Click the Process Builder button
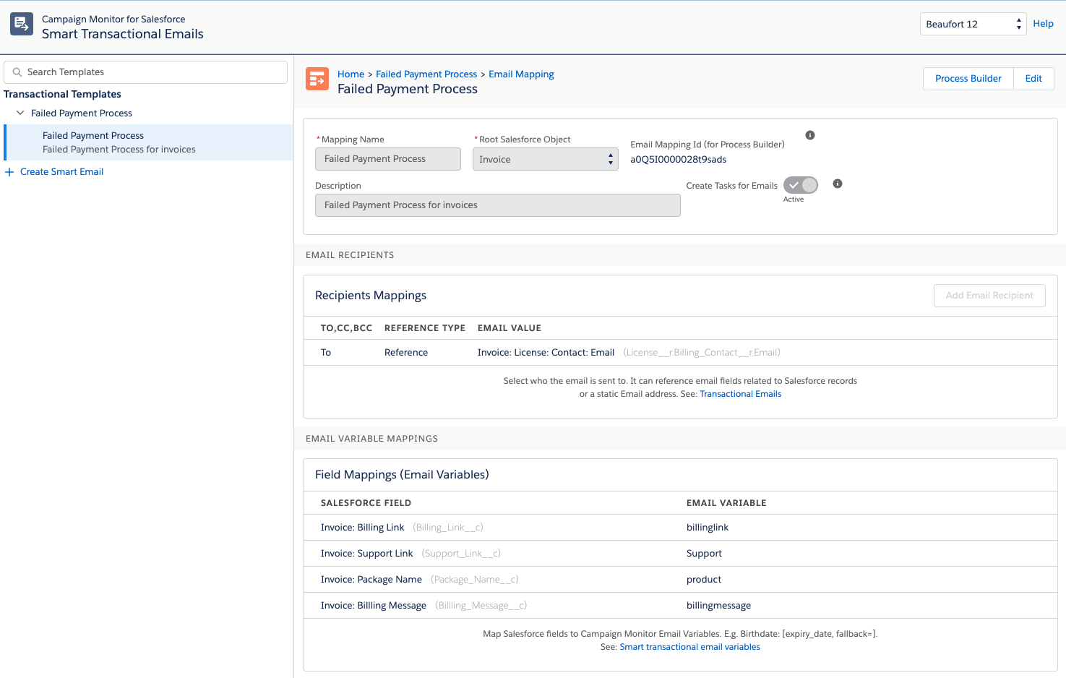The width and height of the screenshot is (1066, 678). [x=968, y=79]
